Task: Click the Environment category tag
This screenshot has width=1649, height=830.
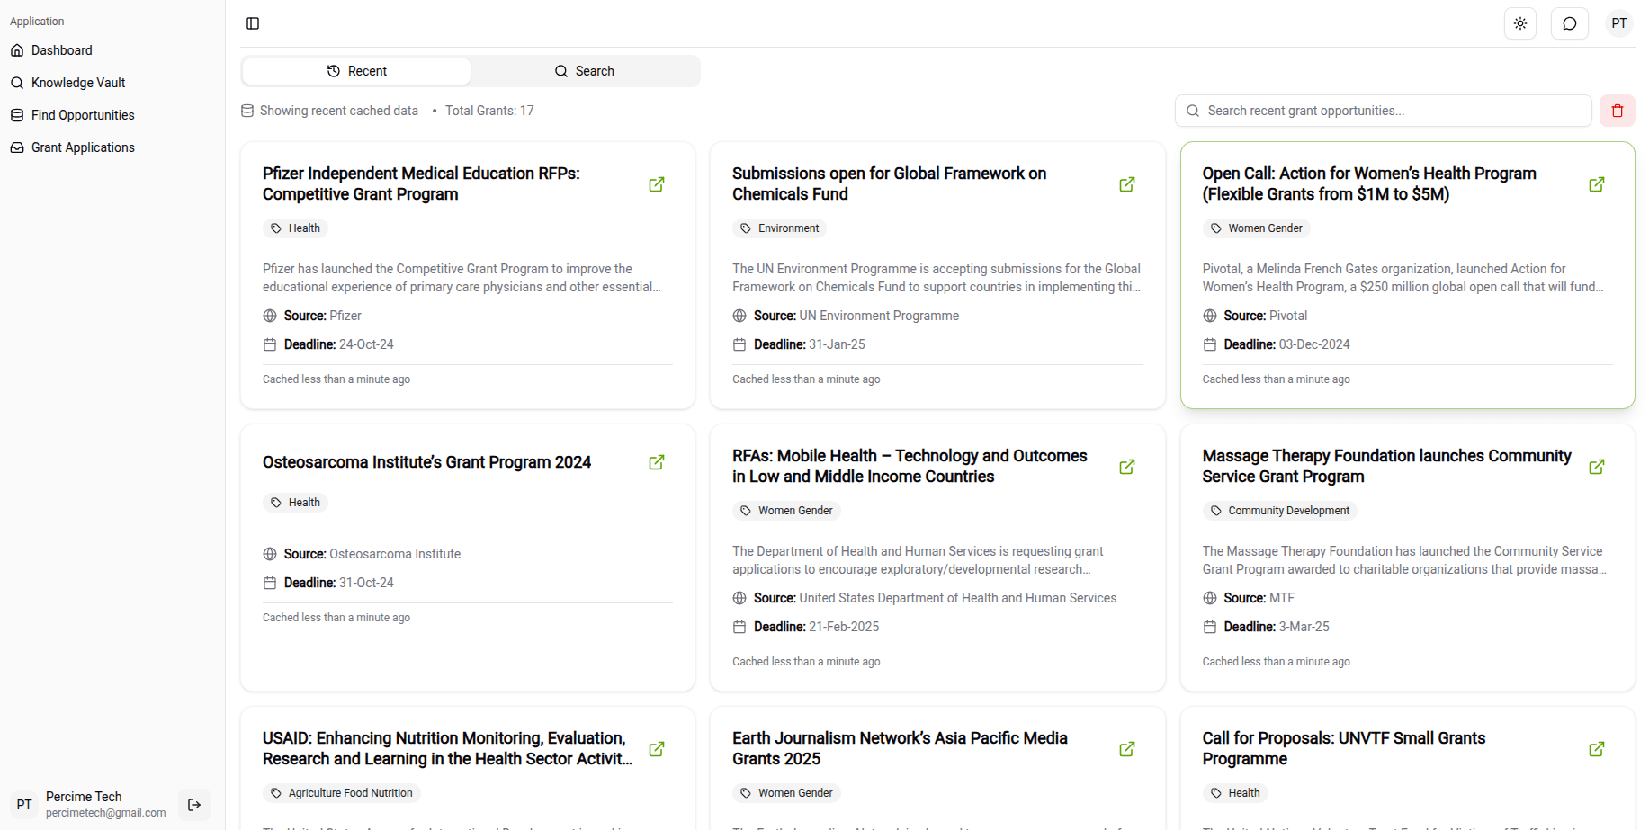Action: click(x=779, y=228)
